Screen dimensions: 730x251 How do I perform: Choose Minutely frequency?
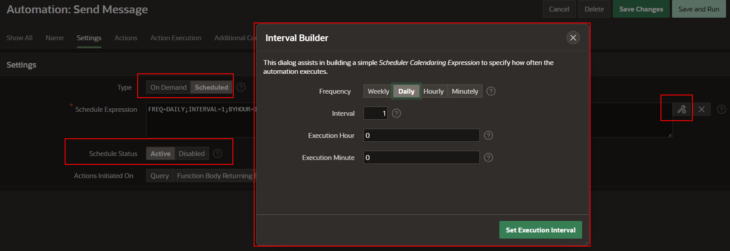pos(464,91)
